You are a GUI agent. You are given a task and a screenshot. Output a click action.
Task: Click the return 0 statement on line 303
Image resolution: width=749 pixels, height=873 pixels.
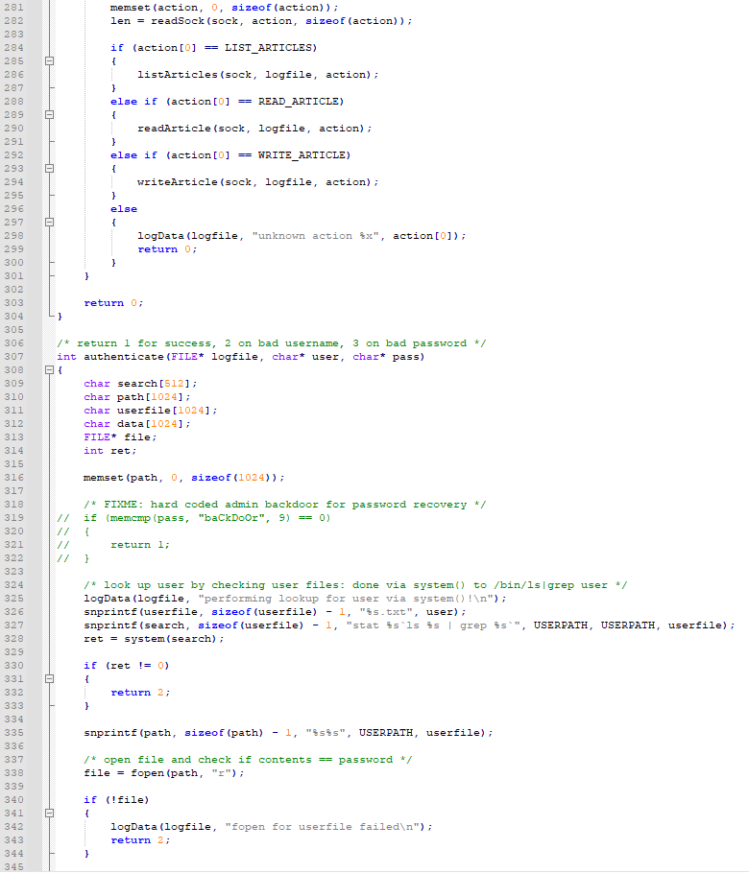point(113,303)
